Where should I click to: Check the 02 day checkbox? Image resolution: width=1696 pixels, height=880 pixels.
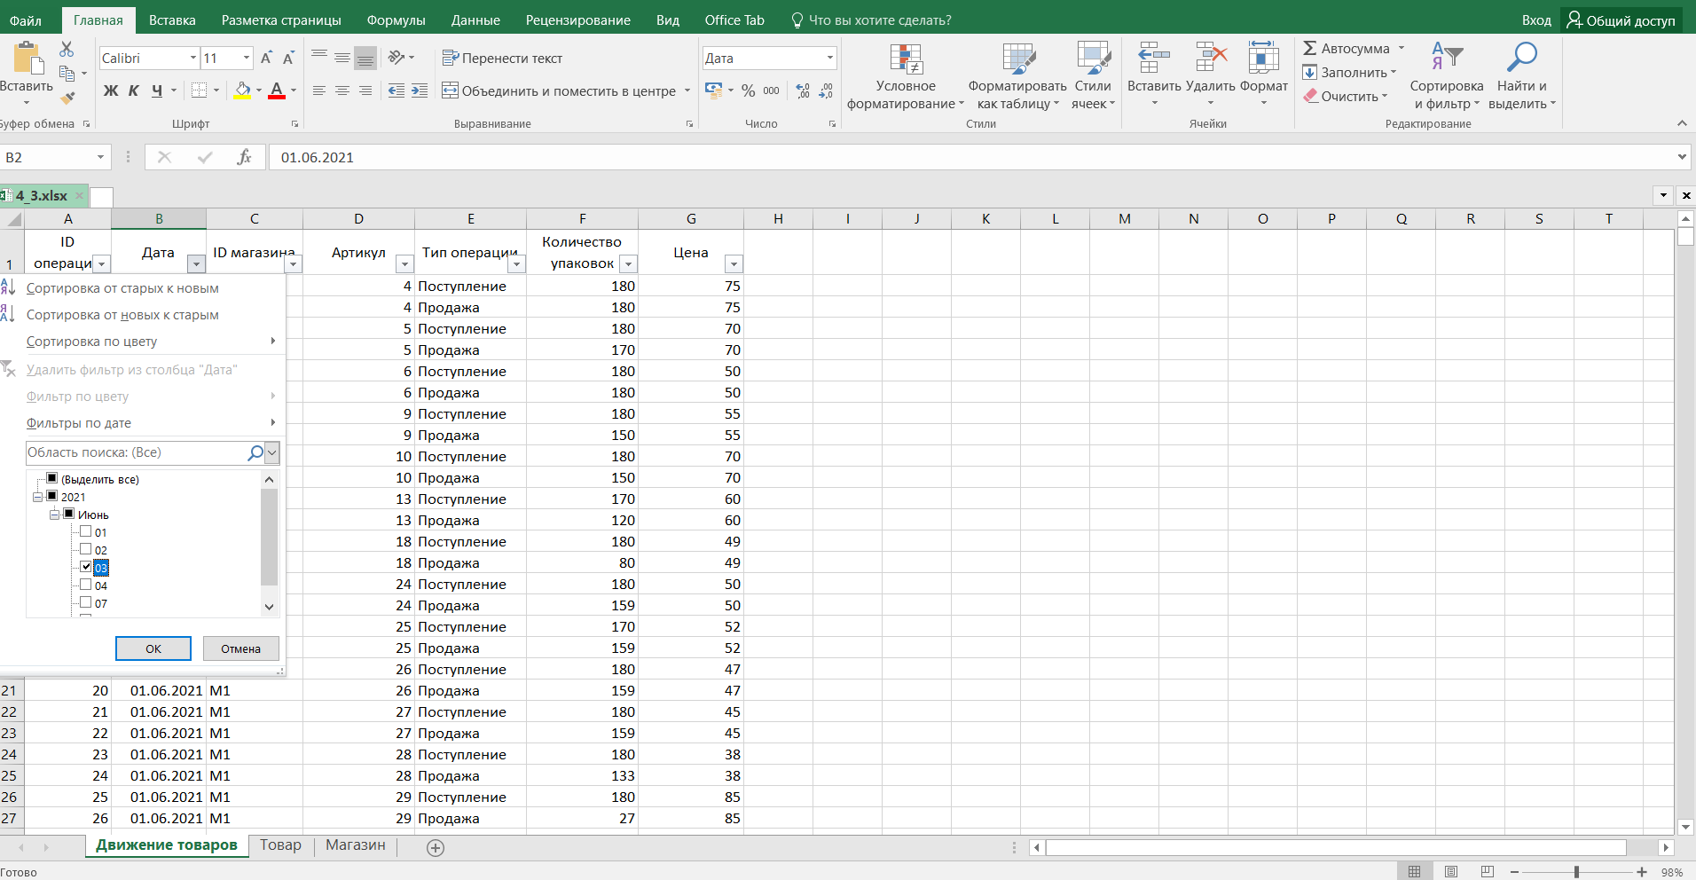[86, 550]
